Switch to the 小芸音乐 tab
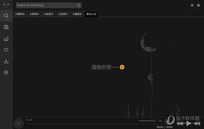Viewport: 204px width, 129px height. (x=63, y=14)
